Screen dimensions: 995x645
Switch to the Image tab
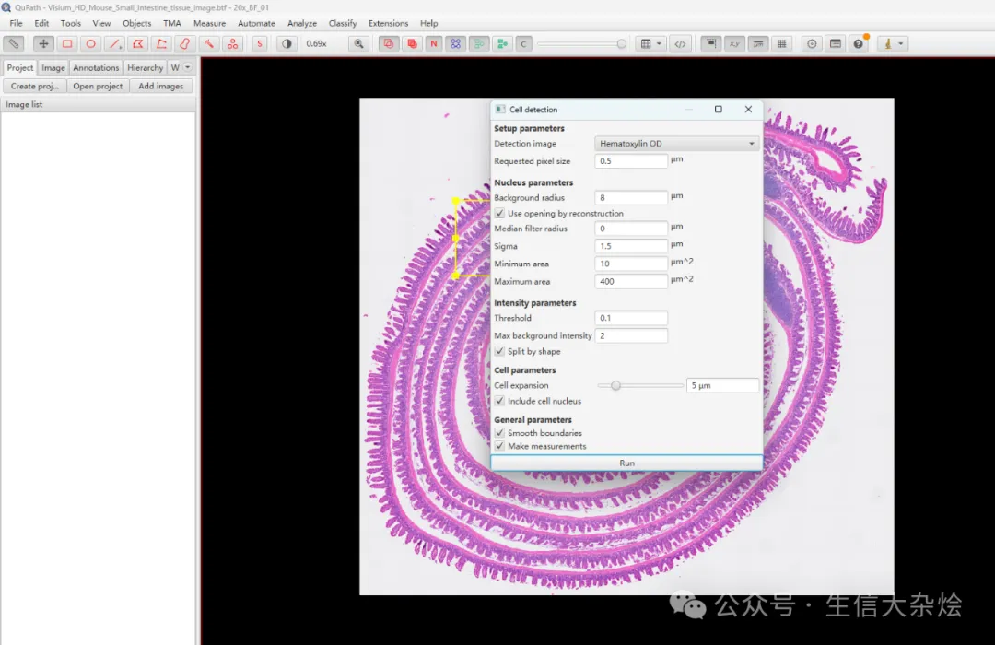[x=53, y=67]
